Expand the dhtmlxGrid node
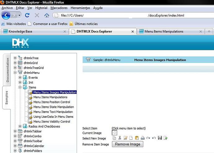Screen dimensions: 214x153 click(15, 63)
